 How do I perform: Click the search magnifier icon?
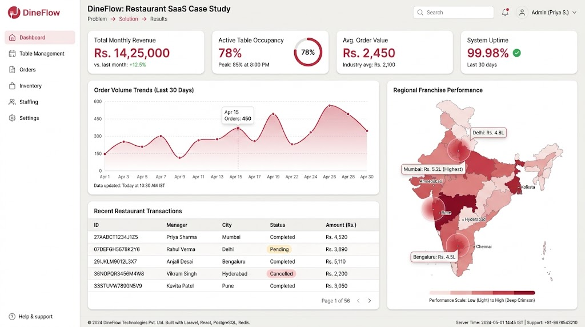click(x=420, y=13)
